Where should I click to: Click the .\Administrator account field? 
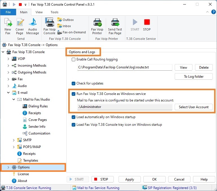[x=125, y=107]
